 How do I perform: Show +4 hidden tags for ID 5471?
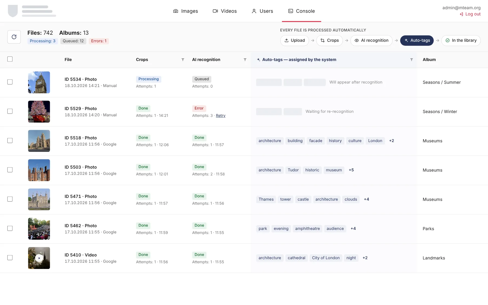366,199
